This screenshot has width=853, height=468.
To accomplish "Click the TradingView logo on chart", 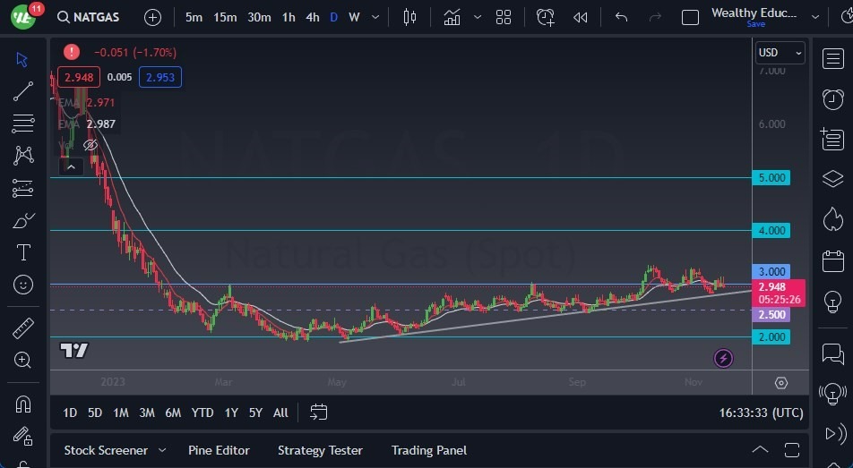I will click(x=74, y=351).
